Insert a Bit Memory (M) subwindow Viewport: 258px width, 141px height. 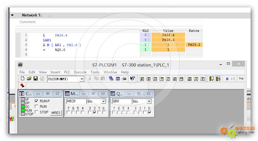click(155, 79)
